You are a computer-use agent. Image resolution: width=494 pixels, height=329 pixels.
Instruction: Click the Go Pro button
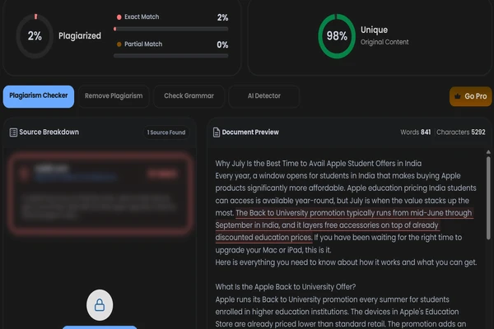[x=471, y=96]
